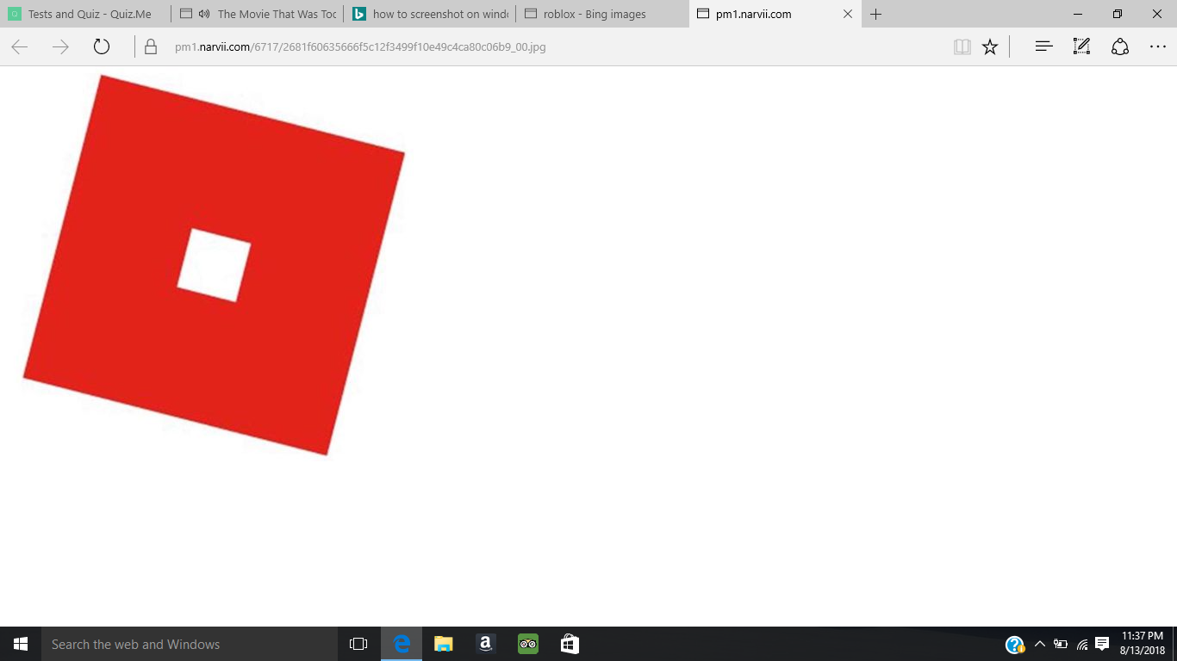Click Edge browser taskbar icon
Screen dimensions: 1177x661
point(402,644)
